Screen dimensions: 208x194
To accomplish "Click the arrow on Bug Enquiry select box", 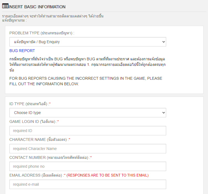I will [x=163, y=42].
